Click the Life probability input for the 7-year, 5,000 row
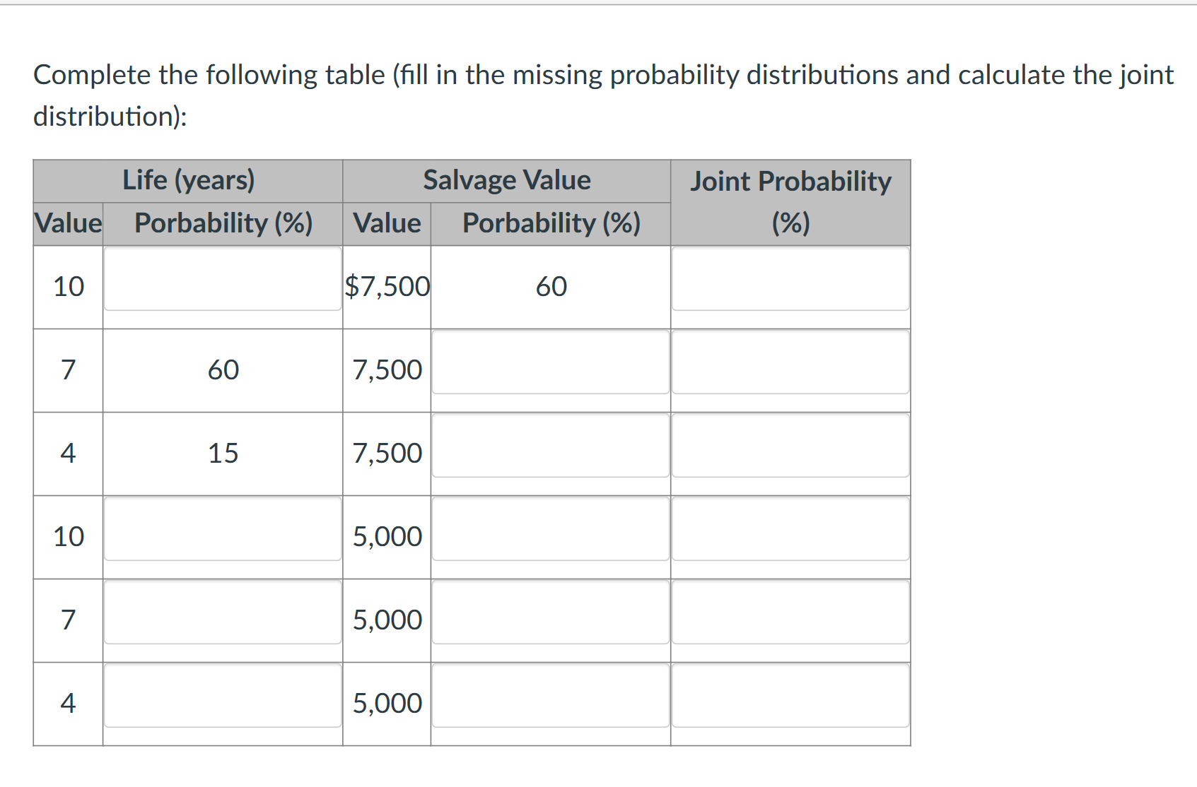Image resolution: width=1197 pixels, height=787 pixels. [x=223, y=613]
